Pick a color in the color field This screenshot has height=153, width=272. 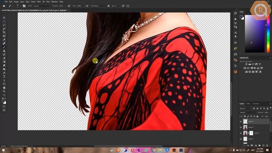coord(255,34)
